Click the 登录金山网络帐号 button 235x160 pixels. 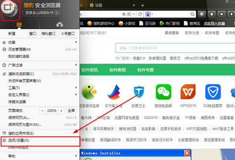41,13
